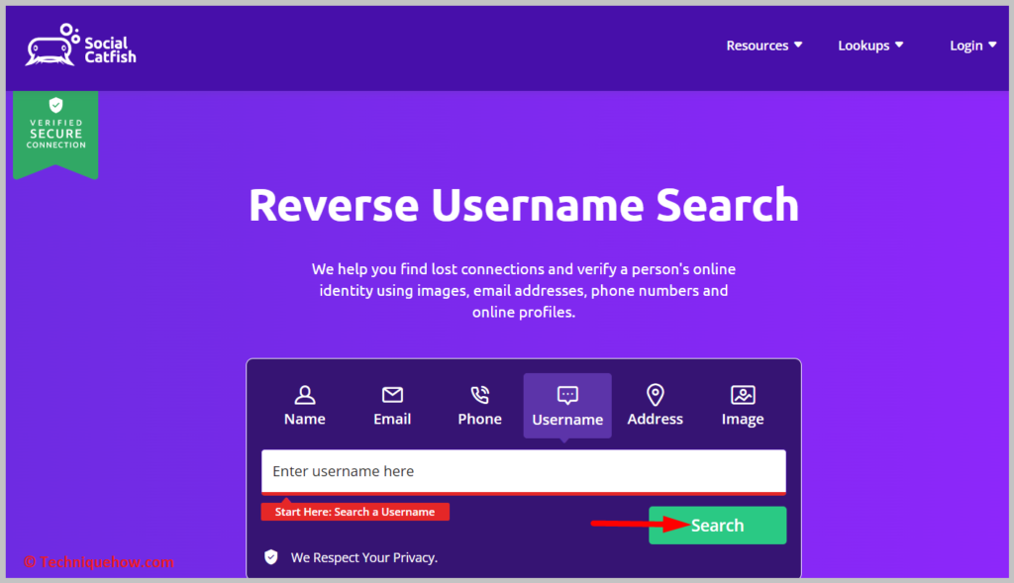Expand the Lookups dropdown menu
1014x583 pixels.
870,46
